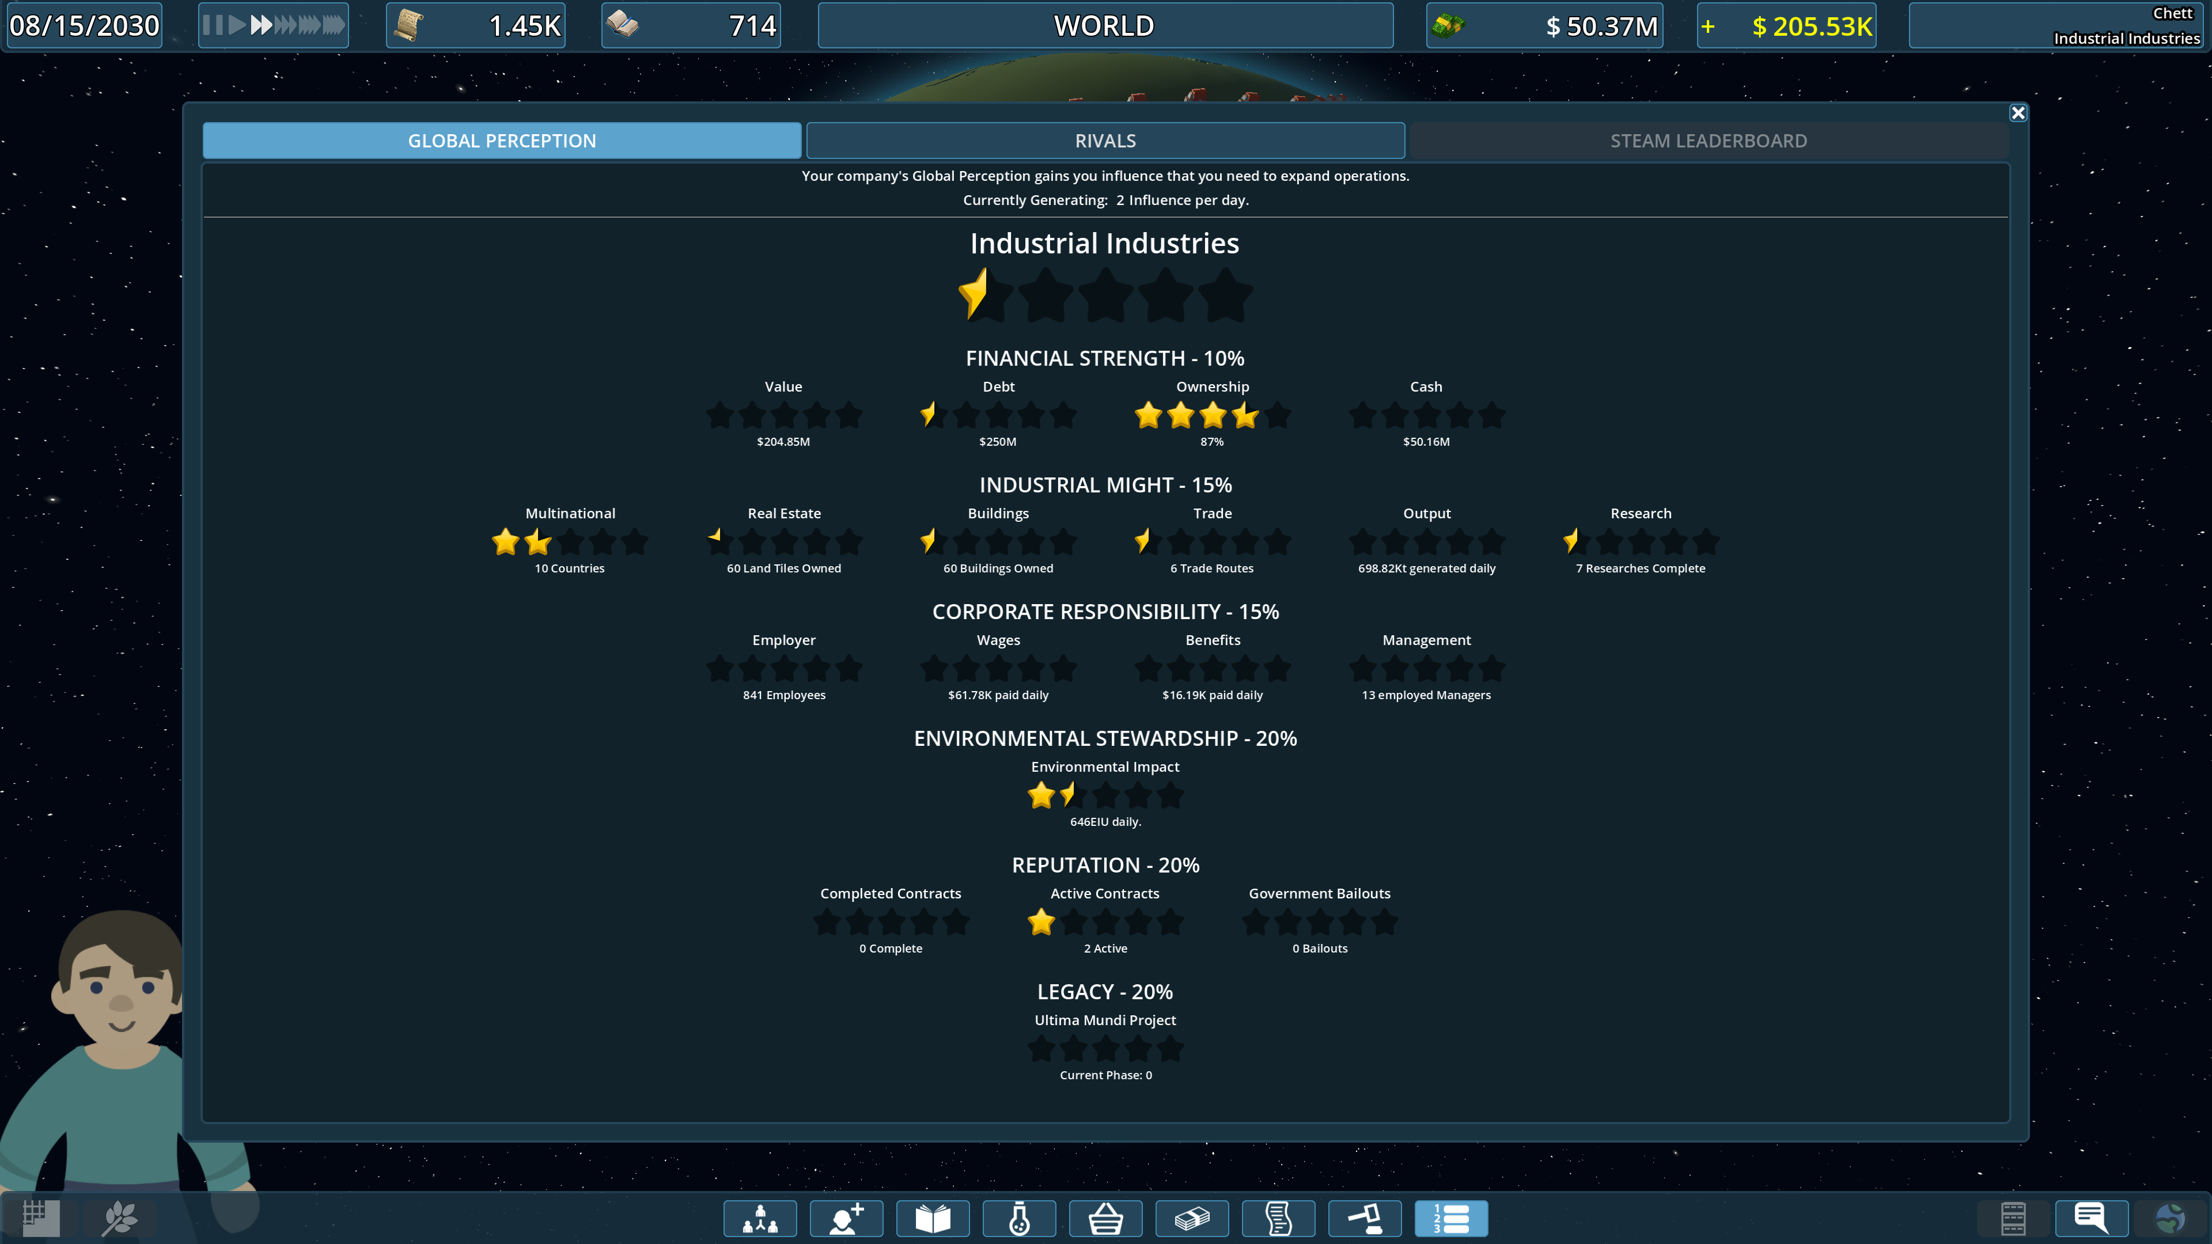Click '841 Employees' text
The image size is (2212, 1244).
(x=784, y=695)
